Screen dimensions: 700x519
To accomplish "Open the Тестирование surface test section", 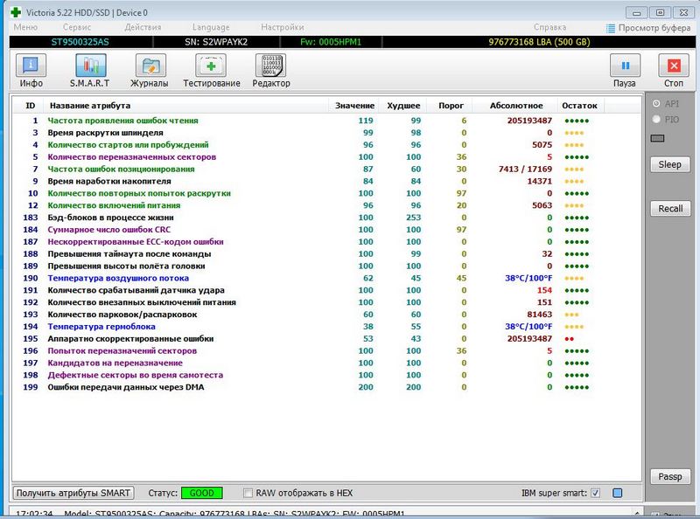I will coord(211,71).
